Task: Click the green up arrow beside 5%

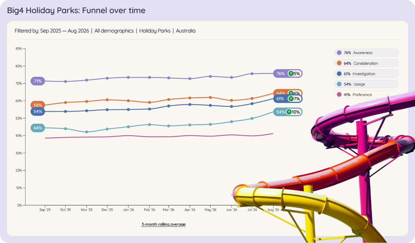Action: click(291, 74)
